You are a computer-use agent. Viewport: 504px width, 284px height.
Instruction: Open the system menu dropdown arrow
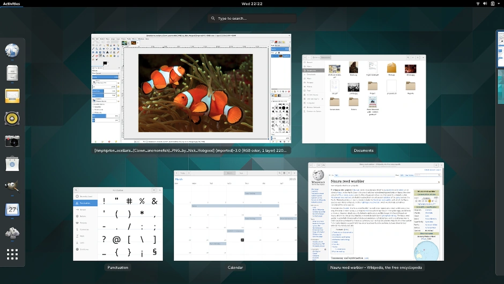coord(499,4)
